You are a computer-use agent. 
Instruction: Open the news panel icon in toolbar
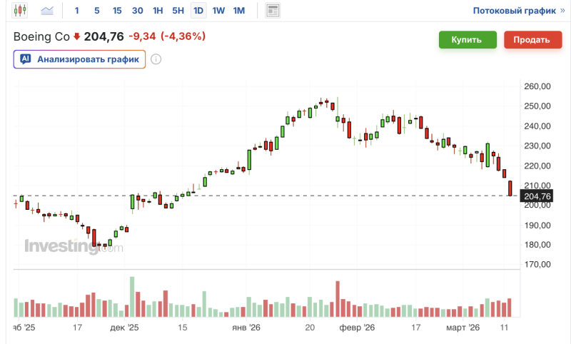pyautogui.click(x=272, y=11)
